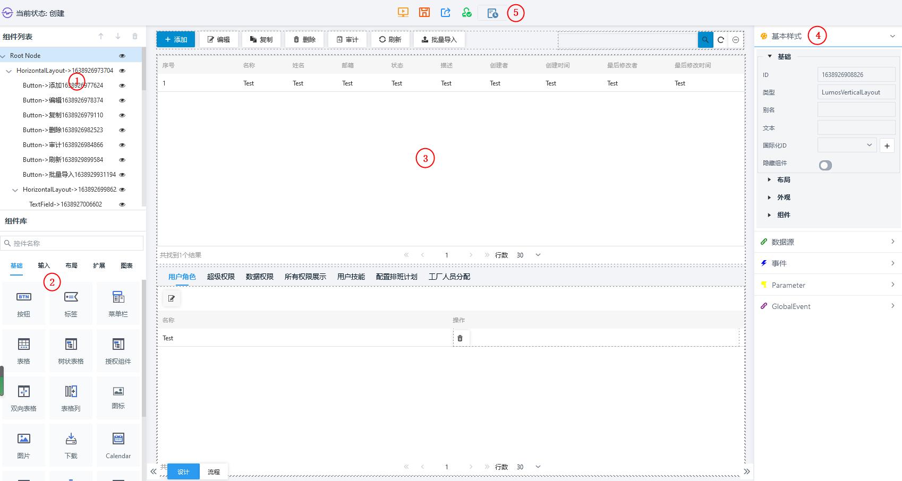Collapse the first HorizontalLayout tree node
Viewport: 902px width, 481px height.
click(8, 71)
